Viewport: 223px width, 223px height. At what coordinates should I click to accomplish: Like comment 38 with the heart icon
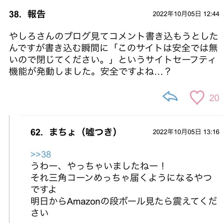tap(197, 98)
